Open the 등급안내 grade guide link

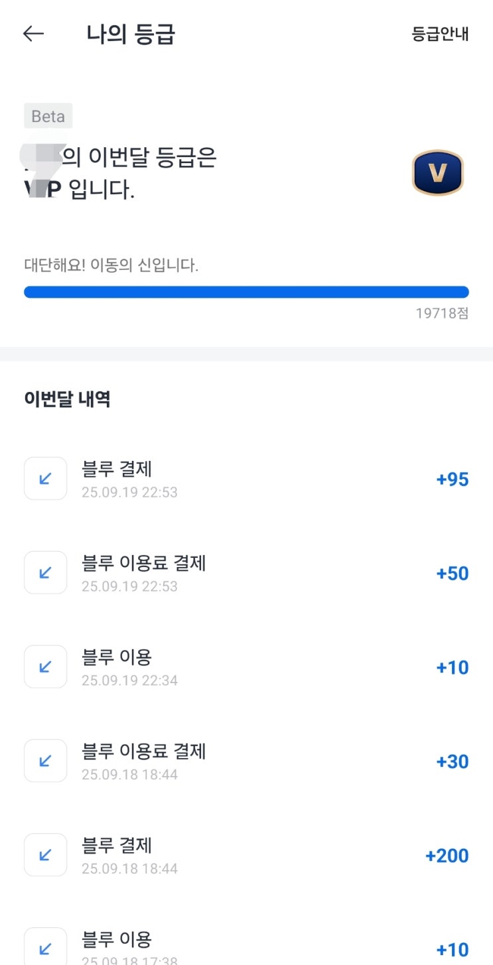coord(440,34)
